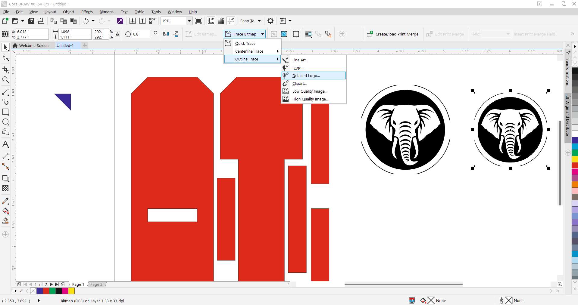
Task: Expand the zoom level dropdown
Action: click(x=189, y=21)
